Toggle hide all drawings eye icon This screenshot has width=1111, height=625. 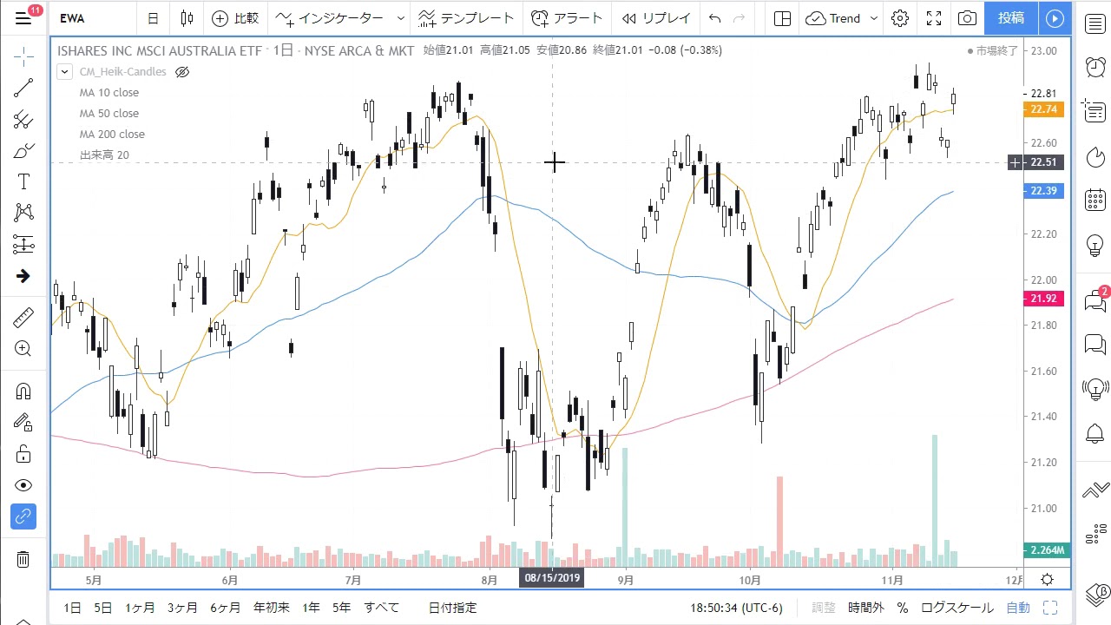point(23,485)
